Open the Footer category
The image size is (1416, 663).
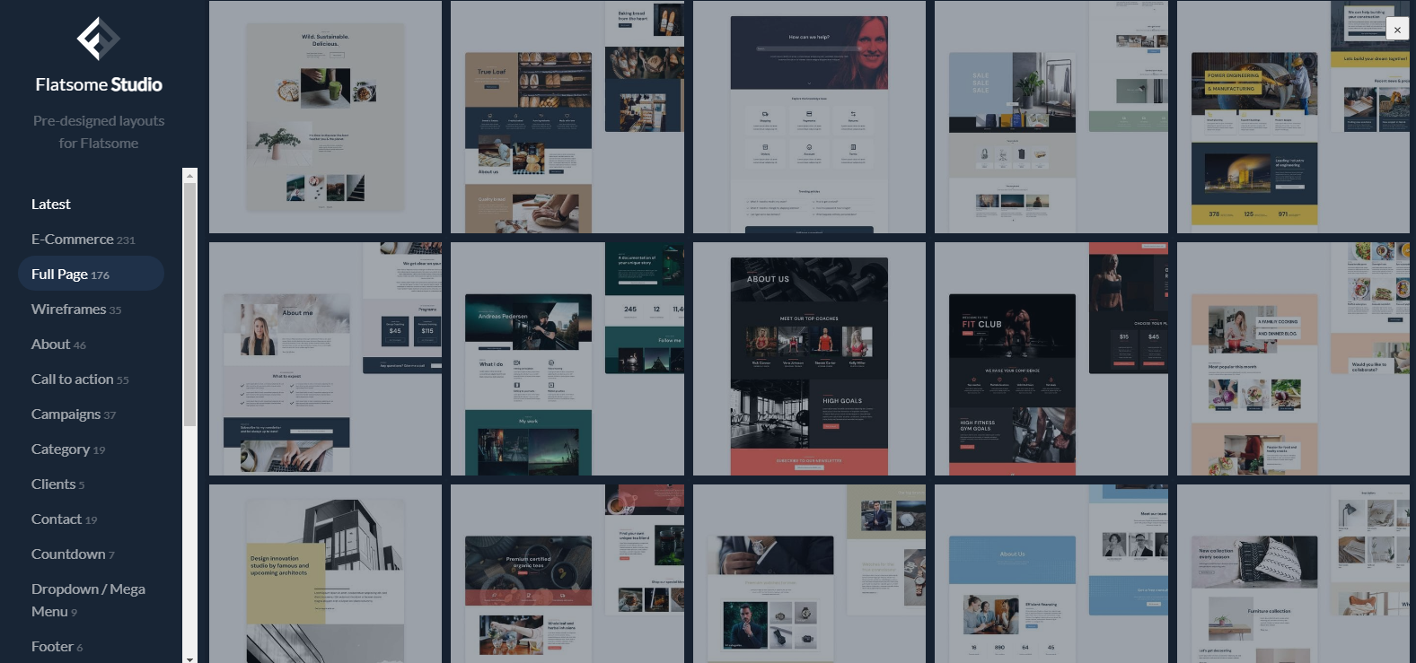[x=57, y=647]
